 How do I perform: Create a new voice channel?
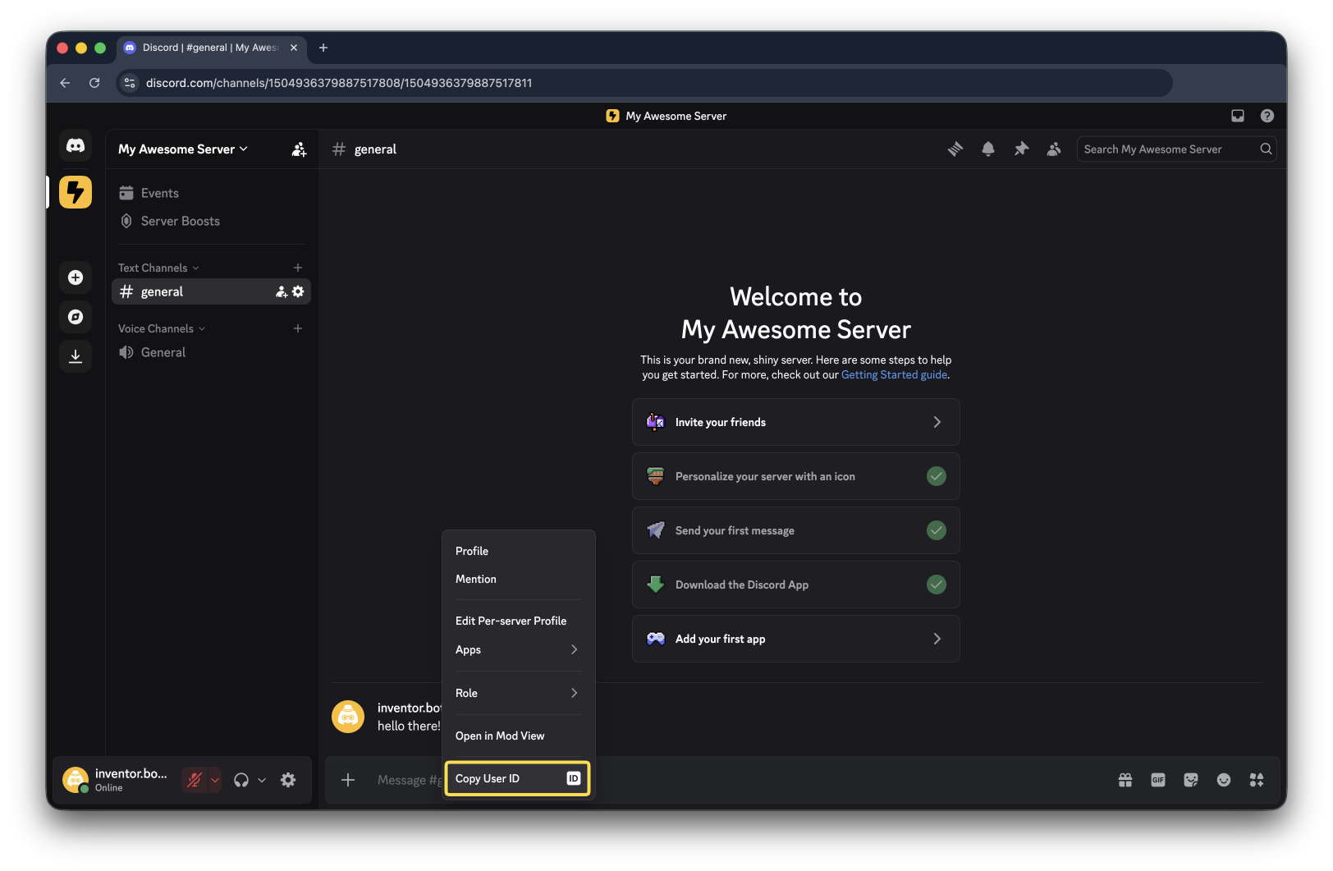click(298, 328)
